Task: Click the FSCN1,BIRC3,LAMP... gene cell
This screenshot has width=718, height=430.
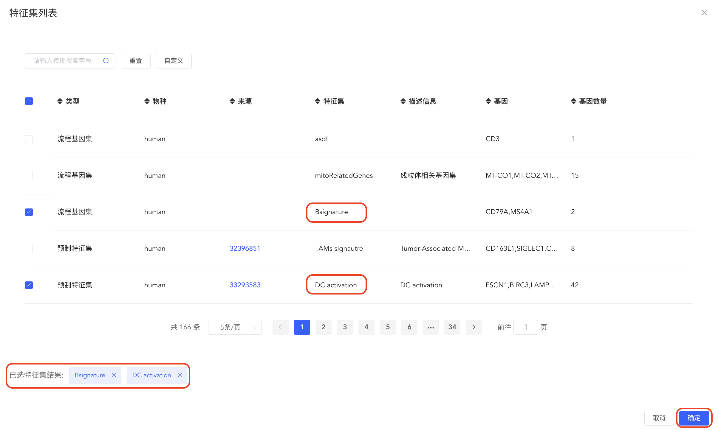Action: pos(521,285)
